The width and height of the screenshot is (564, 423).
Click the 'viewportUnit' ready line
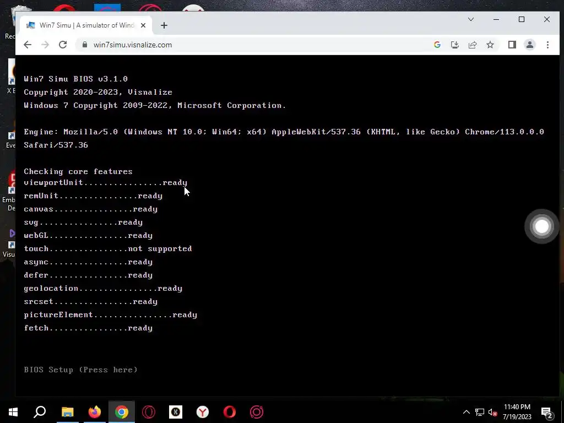click(x=105, y=183)
